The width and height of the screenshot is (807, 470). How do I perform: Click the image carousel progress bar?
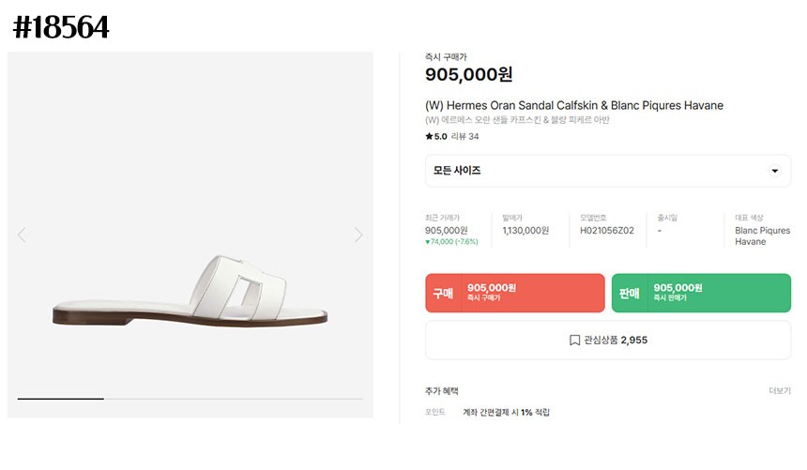point(190,399)
